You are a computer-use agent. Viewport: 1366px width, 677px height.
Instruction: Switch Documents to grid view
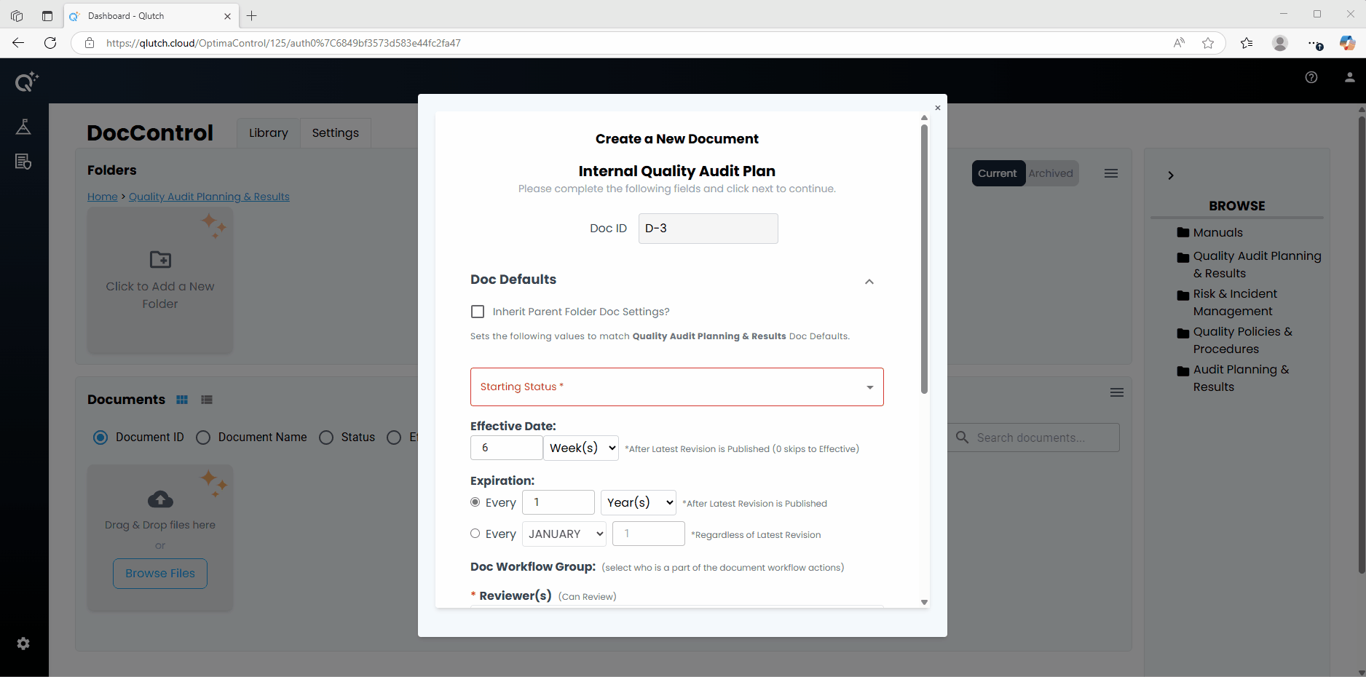click(x=182, y=400)
